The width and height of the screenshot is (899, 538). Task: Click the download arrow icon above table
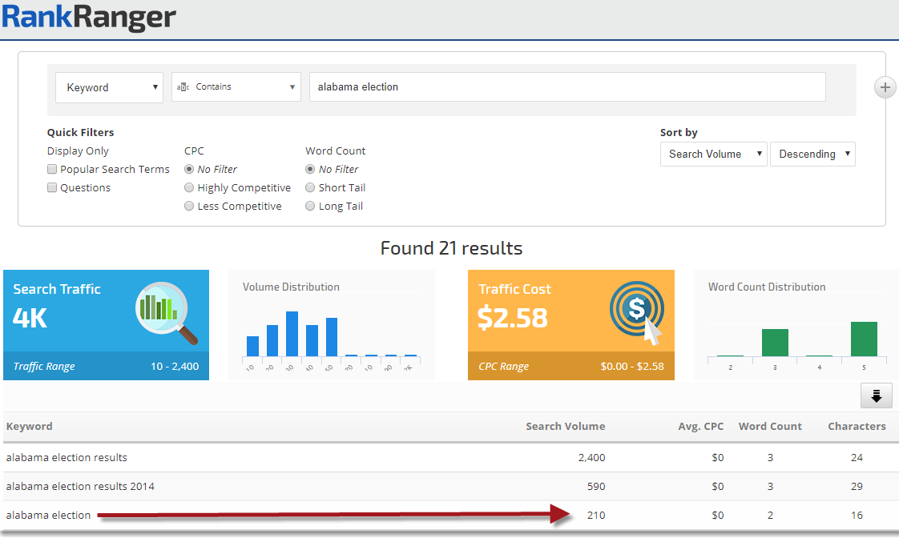[x=876, y=395]
